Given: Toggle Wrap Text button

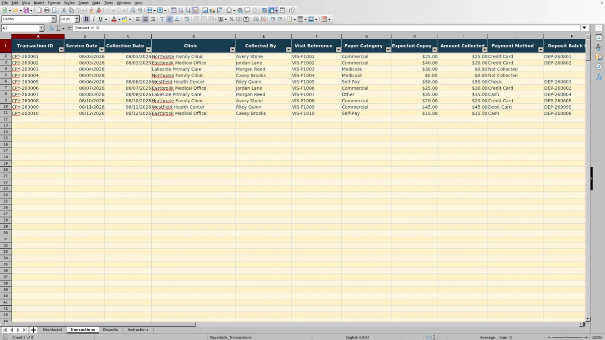Looking at the screenshot, I should point(187,19).
